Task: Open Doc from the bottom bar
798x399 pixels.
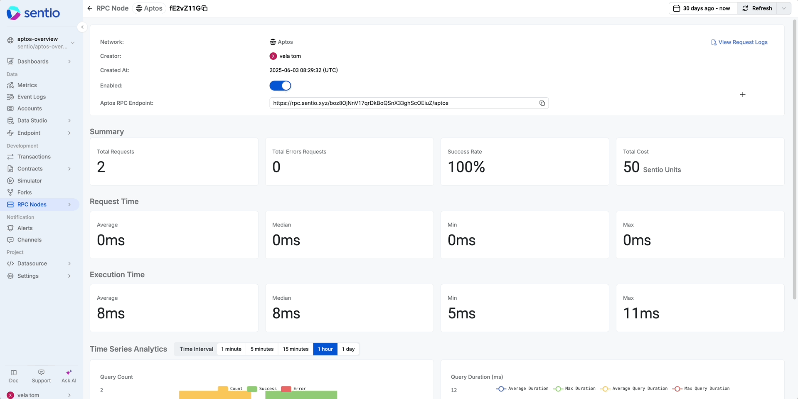Action: pos(14,376)
